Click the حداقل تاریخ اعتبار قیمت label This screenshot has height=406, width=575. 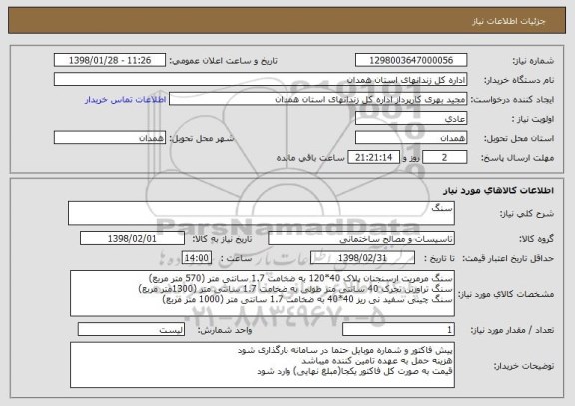coord(508,258)
